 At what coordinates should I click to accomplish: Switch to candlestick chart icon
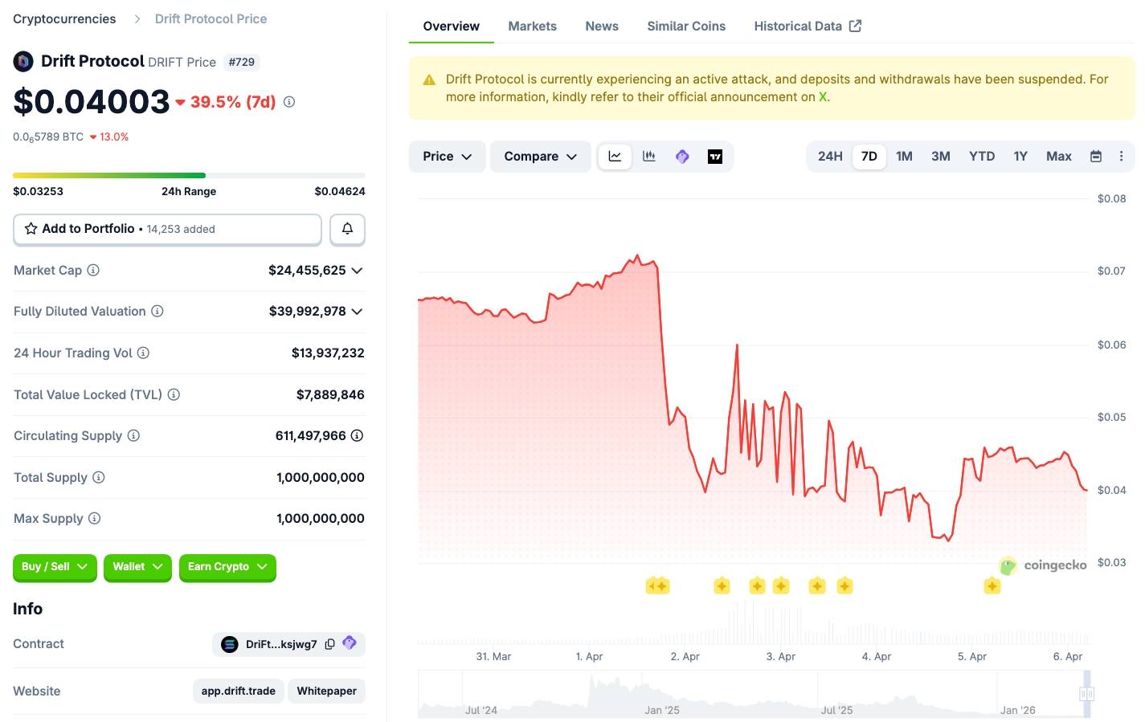coord(649,157)
